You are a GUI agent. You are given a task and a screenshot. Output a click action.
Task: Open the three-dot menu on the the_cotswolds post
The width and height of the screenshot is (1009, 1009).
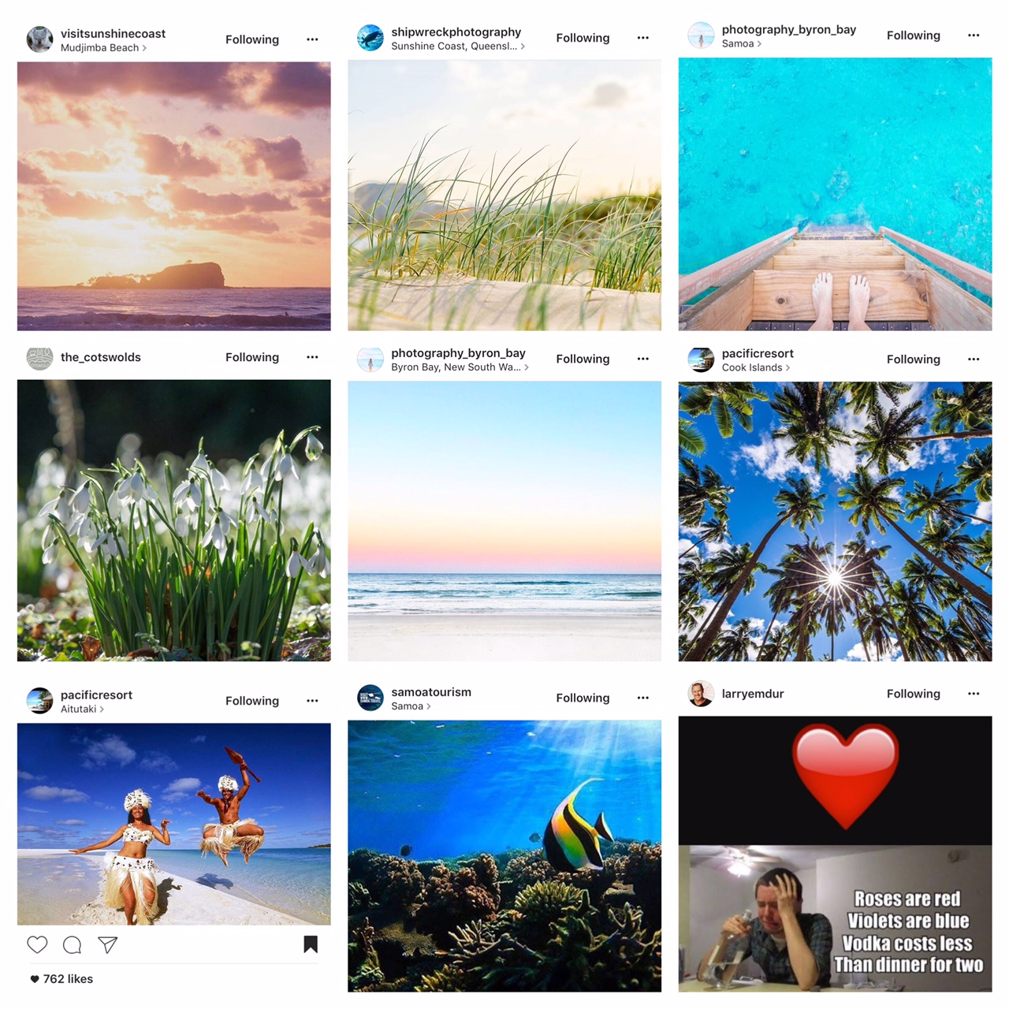tap(312, 357)
